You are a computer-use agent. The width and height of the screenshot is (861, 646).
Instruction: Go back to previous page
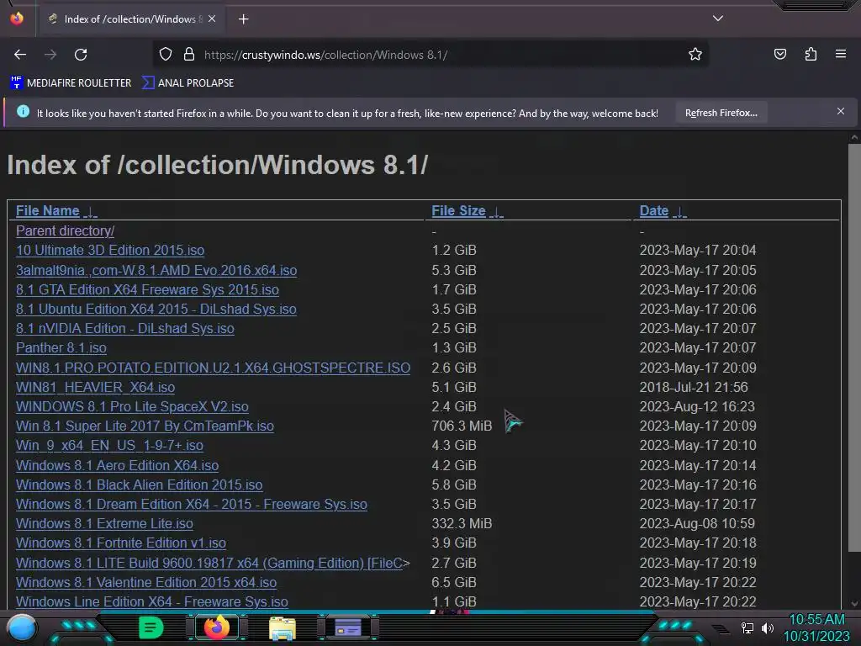tap(20, 55)
